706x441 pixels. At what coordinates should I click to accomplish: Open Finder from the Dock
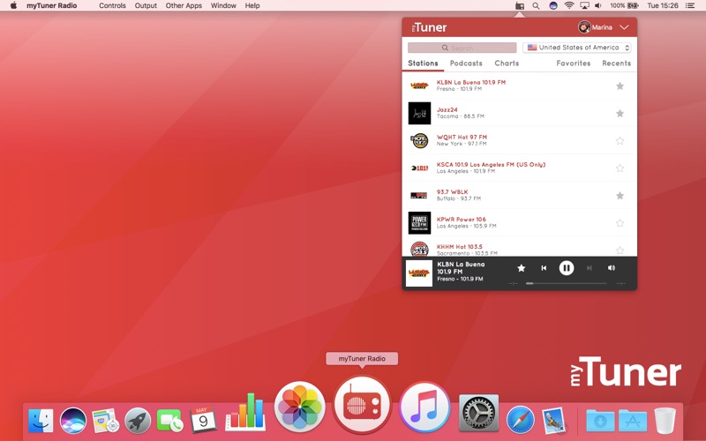click(41, 421)
